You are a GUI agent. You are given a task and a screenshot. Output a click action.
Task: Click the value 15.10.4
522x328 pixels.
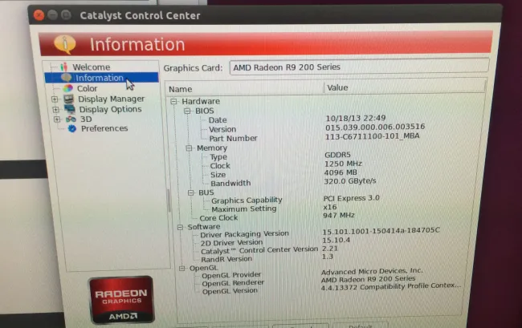point(336,240)
